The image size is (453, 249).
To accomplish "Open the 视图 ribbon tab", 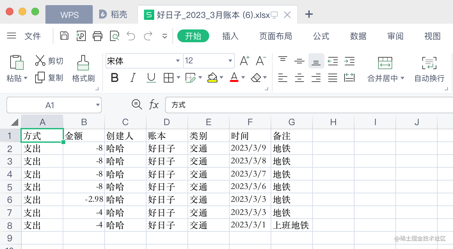I will point(433,36).
